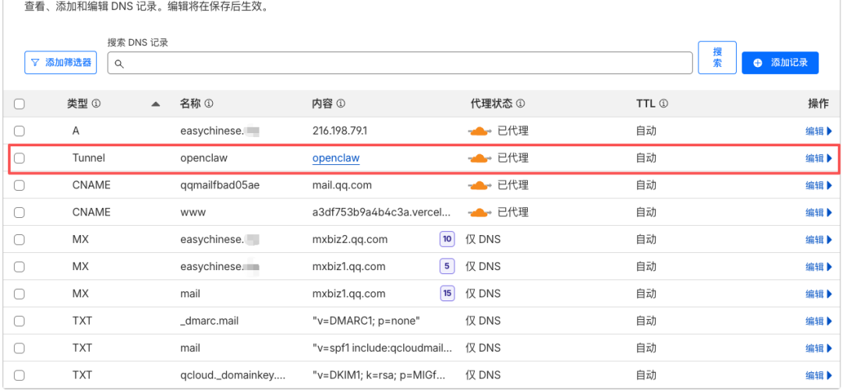Click the TTL column header
The height and width of the screenshot is (390, 842).
pyautogui.click(x=646, y=104)
